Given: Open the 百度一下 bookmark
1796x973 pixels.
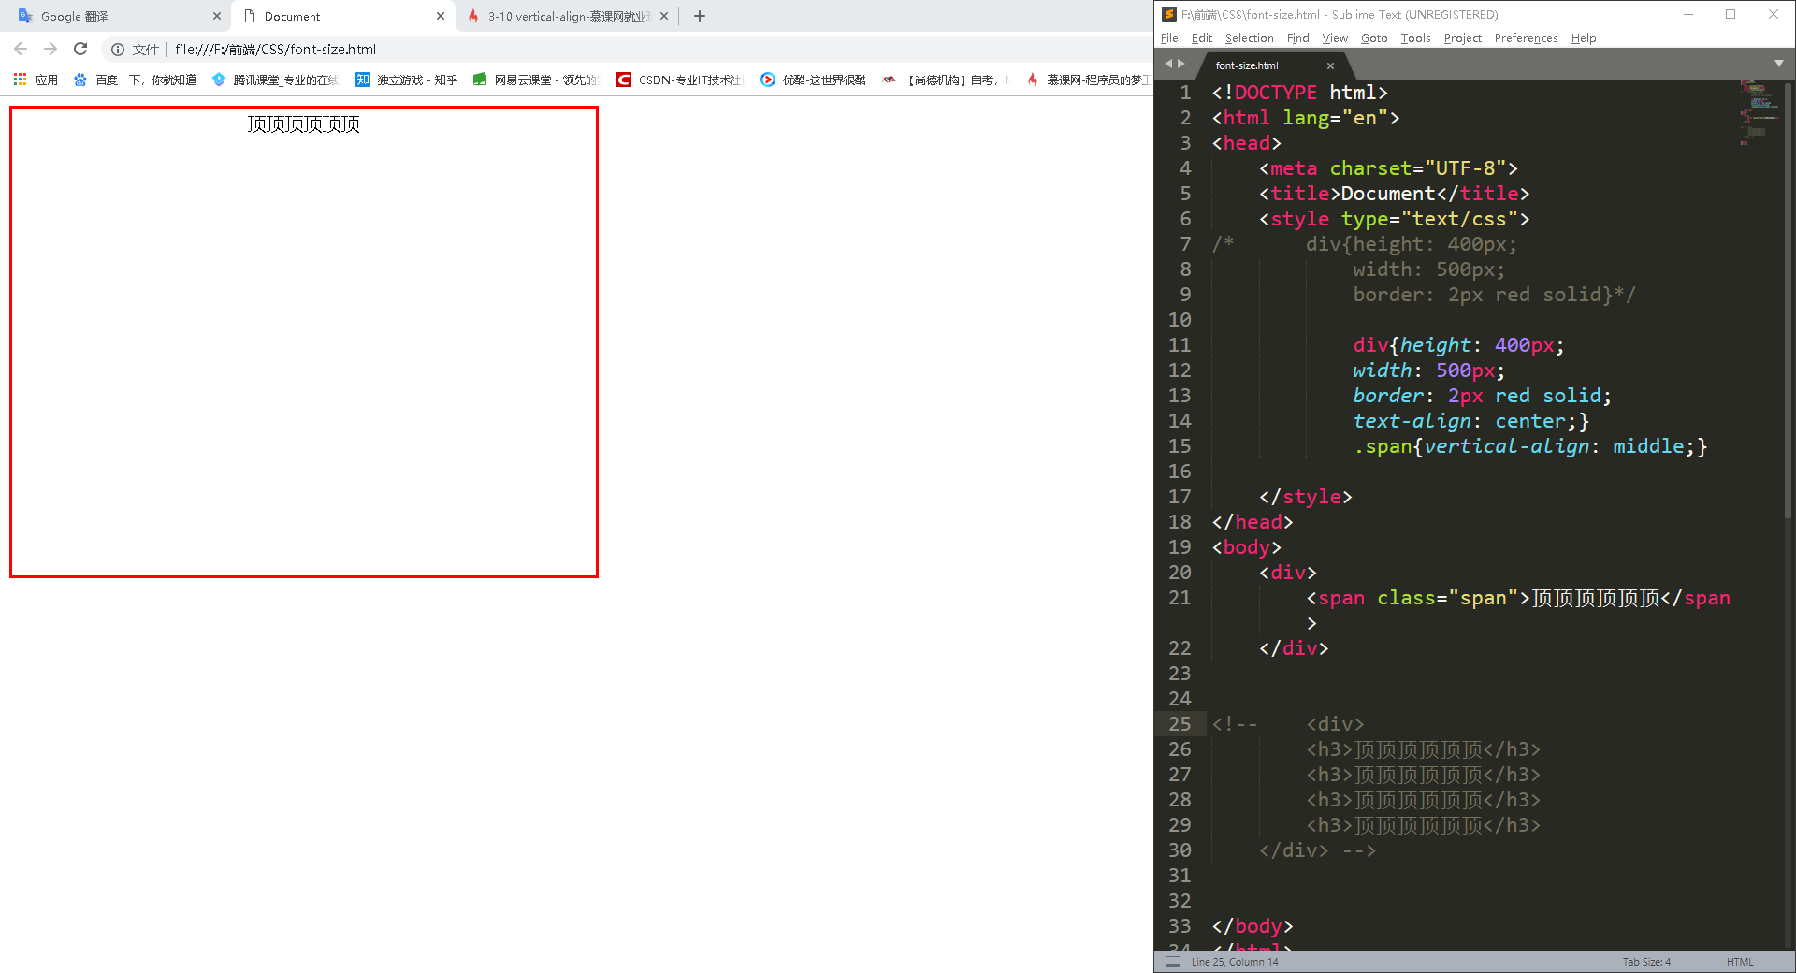Looking at the screenshot, I should point(136,80).
